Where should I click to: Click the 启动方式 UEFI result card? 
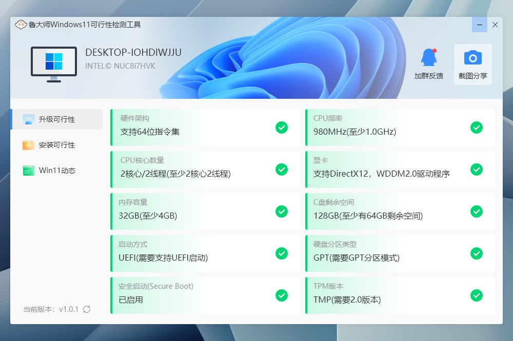pos(205,253)
